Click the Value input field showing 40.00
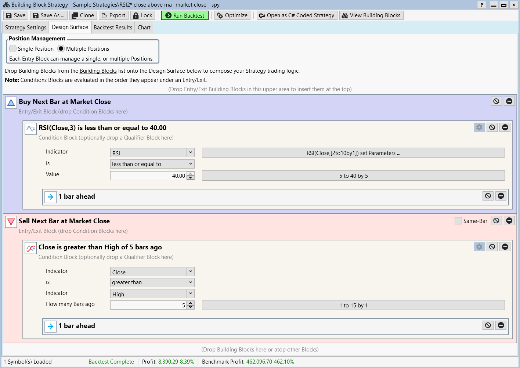Viewport: 520px width, 368px height. [x=148, y=176]
